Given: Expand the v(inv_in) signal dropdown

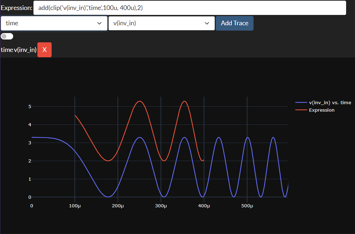Looking at the screenshot, I should tap(161, 23).
